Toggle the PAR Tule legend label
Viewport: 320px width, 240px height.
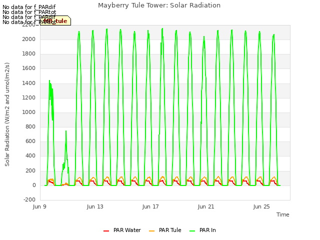[x=170, y=230]
